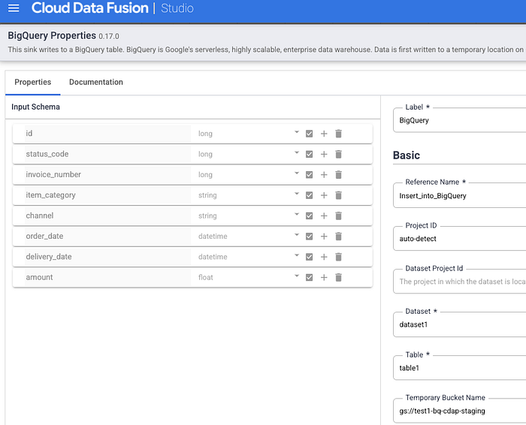Click the amount field name

click(107, 277)
